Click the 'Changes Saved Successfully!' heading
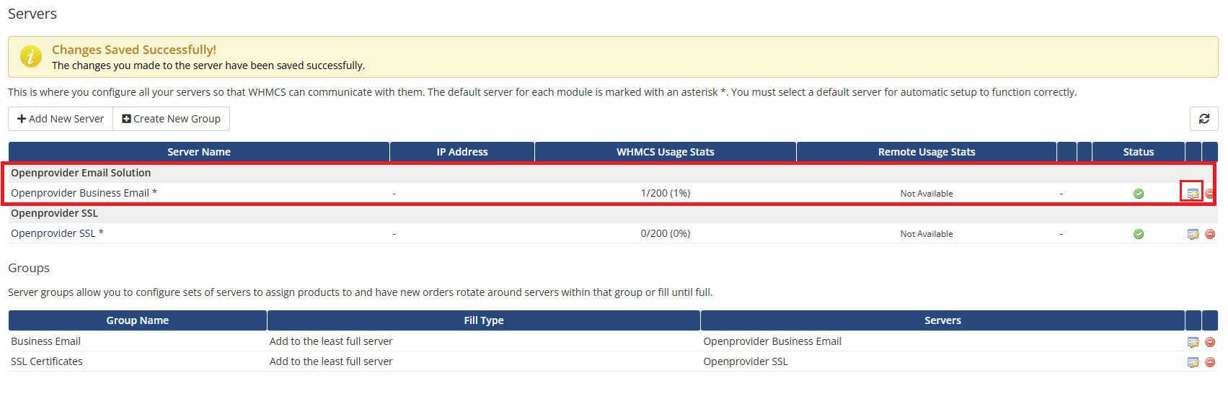The height and width of the screenshot is (396, 1228). [134, 50]
